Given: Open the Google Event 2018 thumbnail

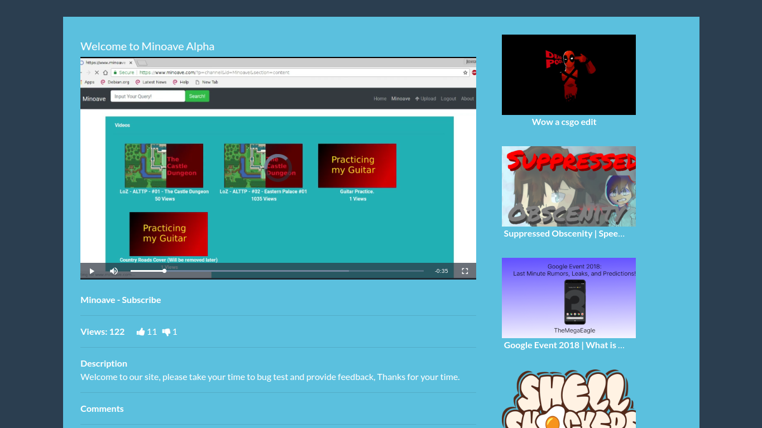Looking at the screenshot, I should pos(569,298).
